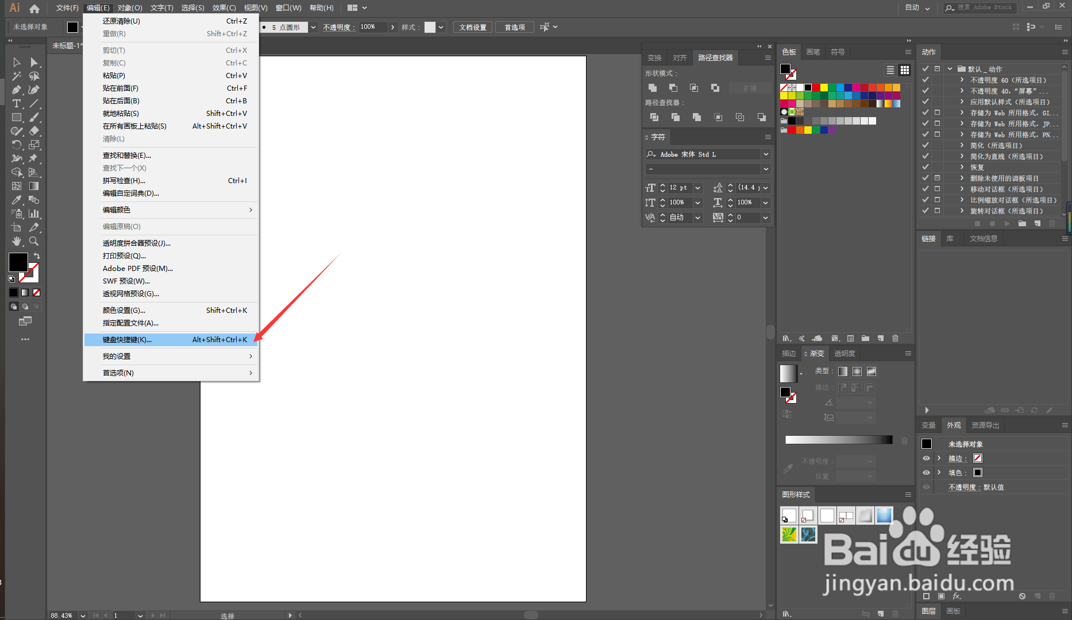Select the Lasso tool
This screenshot has height=620, width=1072.
(x=34, y=76)
